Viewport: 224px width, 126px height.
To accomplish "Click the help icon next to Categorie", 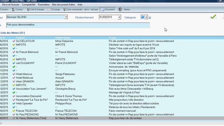I will pos(150,18).
